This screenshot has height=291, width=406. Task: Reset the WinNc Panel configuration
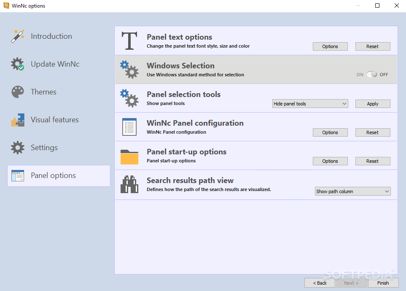coord(373,132)
